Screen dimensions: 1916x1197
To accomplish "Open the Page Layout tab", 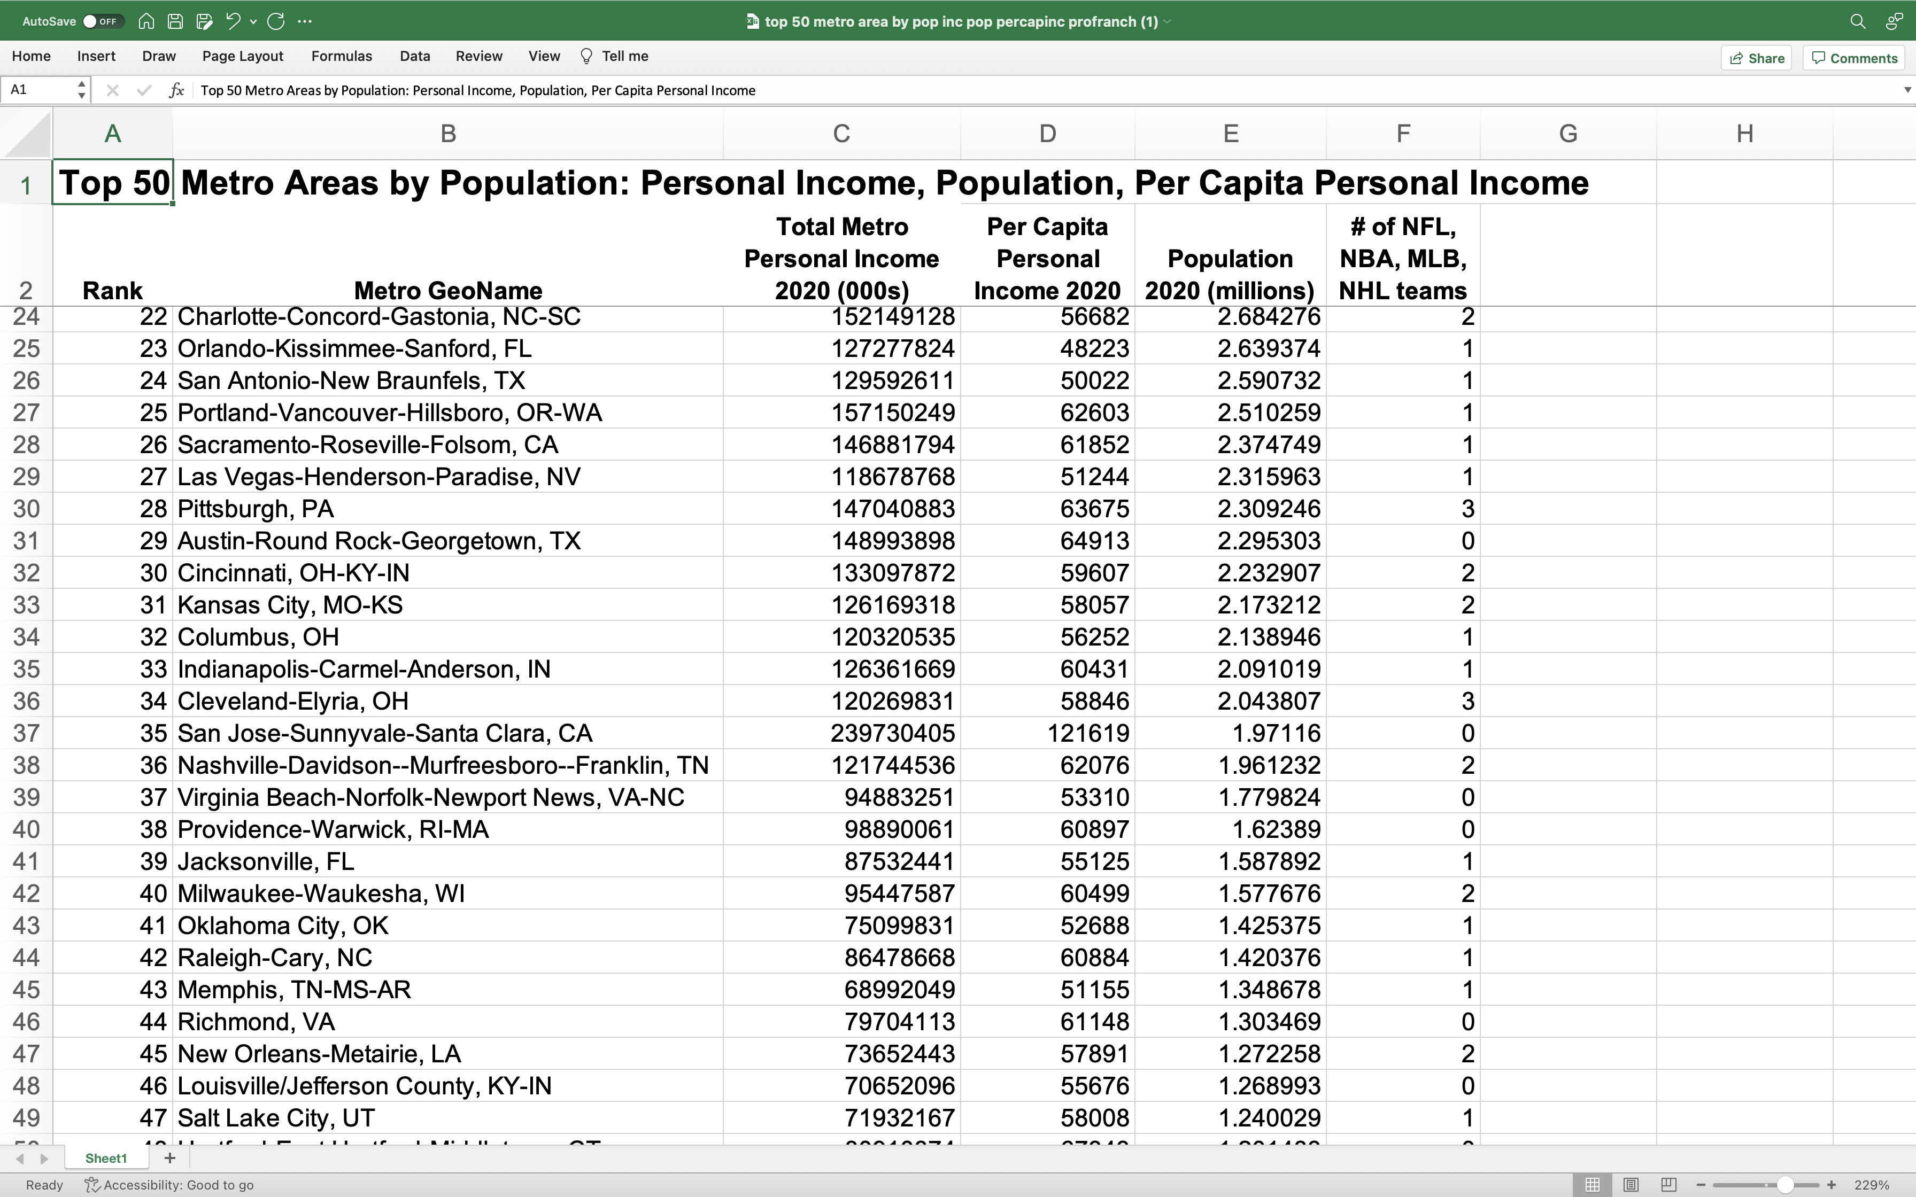I will point(242,56).
